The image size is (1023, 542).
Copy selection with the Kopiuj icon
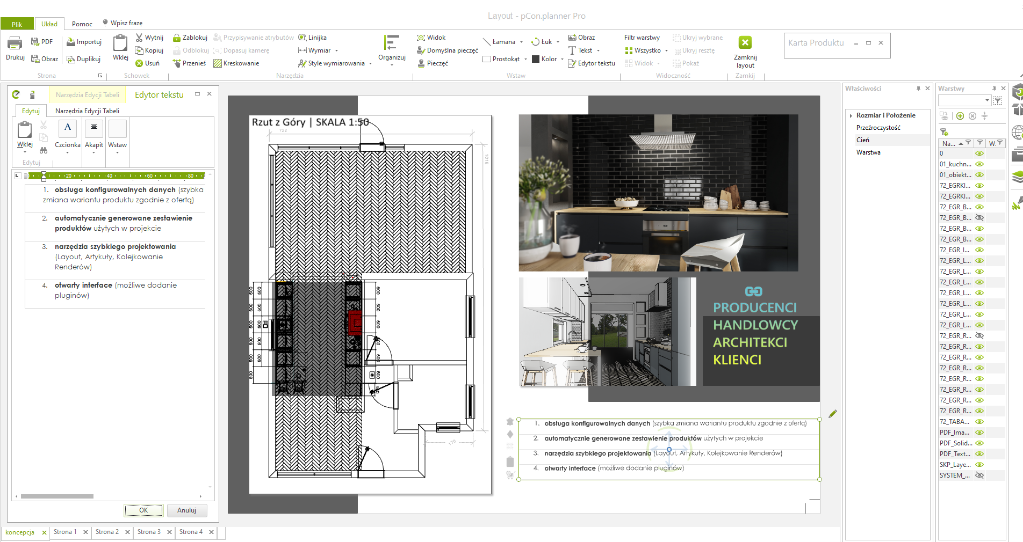pyautogui.click(x=139, y=50)
